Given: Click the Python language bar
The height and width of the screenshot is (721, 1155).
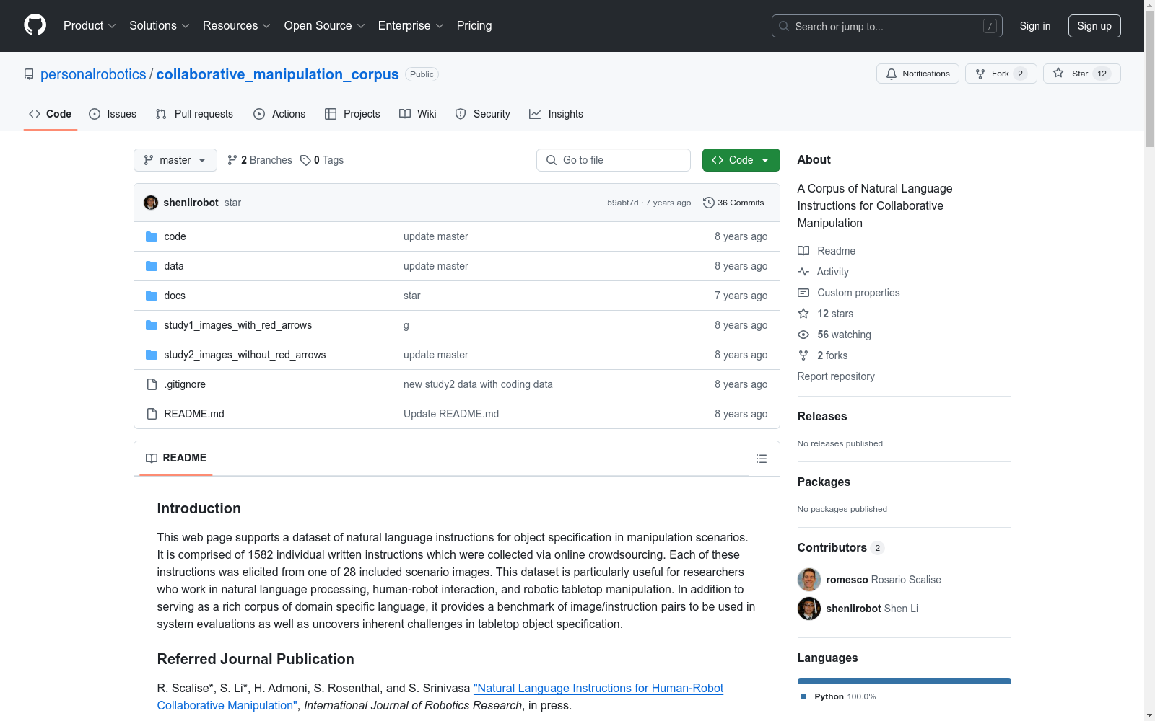Looking at the screenshot, I should tap(905, 681).
